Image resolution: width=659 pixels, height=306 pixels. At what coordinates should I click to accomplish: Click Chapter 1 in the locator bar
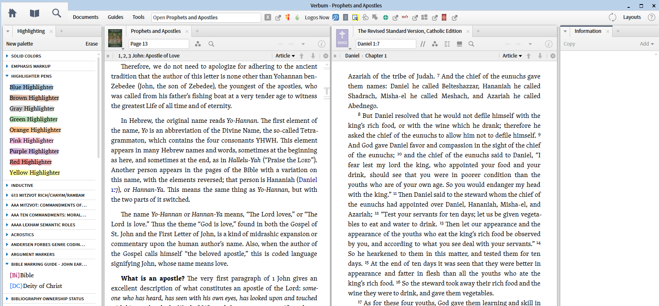(x=376, y=56)
